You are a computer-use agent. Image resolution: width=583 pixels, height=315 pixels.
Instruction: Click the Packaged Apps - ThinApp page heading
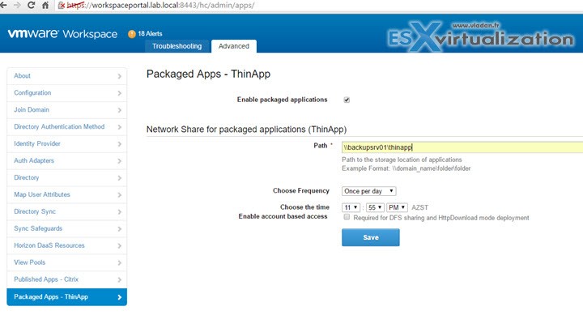click(208, 74)
